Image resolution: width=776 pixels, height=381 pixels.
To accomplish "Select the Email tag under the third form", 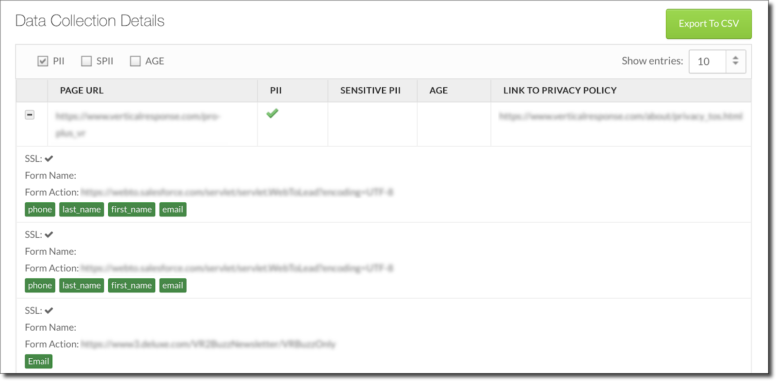I will (x=38, y=361).
